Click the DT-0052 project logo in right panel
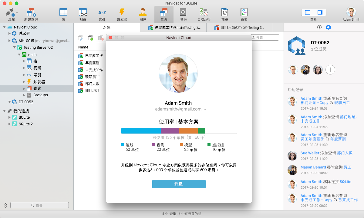Image resolution: width=364 pixels, height=218 pixels. (297, 46)
